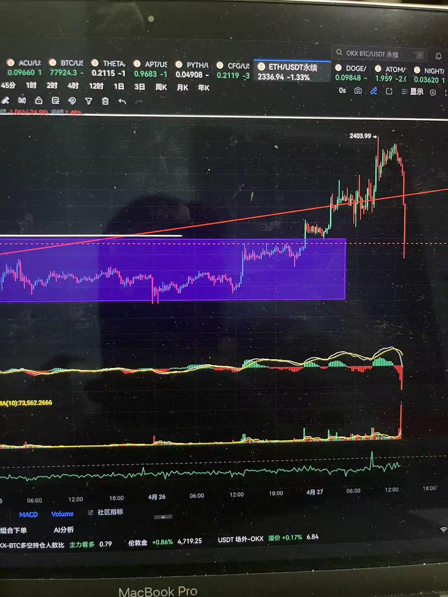Click the add-panel sparkle square icon
448x597 pixels.
coord(389,92)
